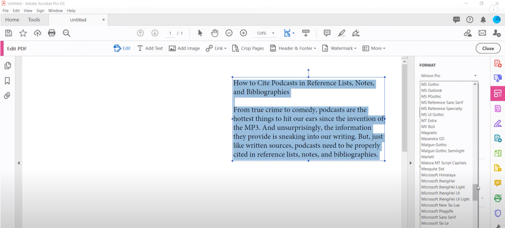Open the font name dropdown showing Minion Pro
The width and height of the screenshot is (505, 228).
click(x=449, y=76)
